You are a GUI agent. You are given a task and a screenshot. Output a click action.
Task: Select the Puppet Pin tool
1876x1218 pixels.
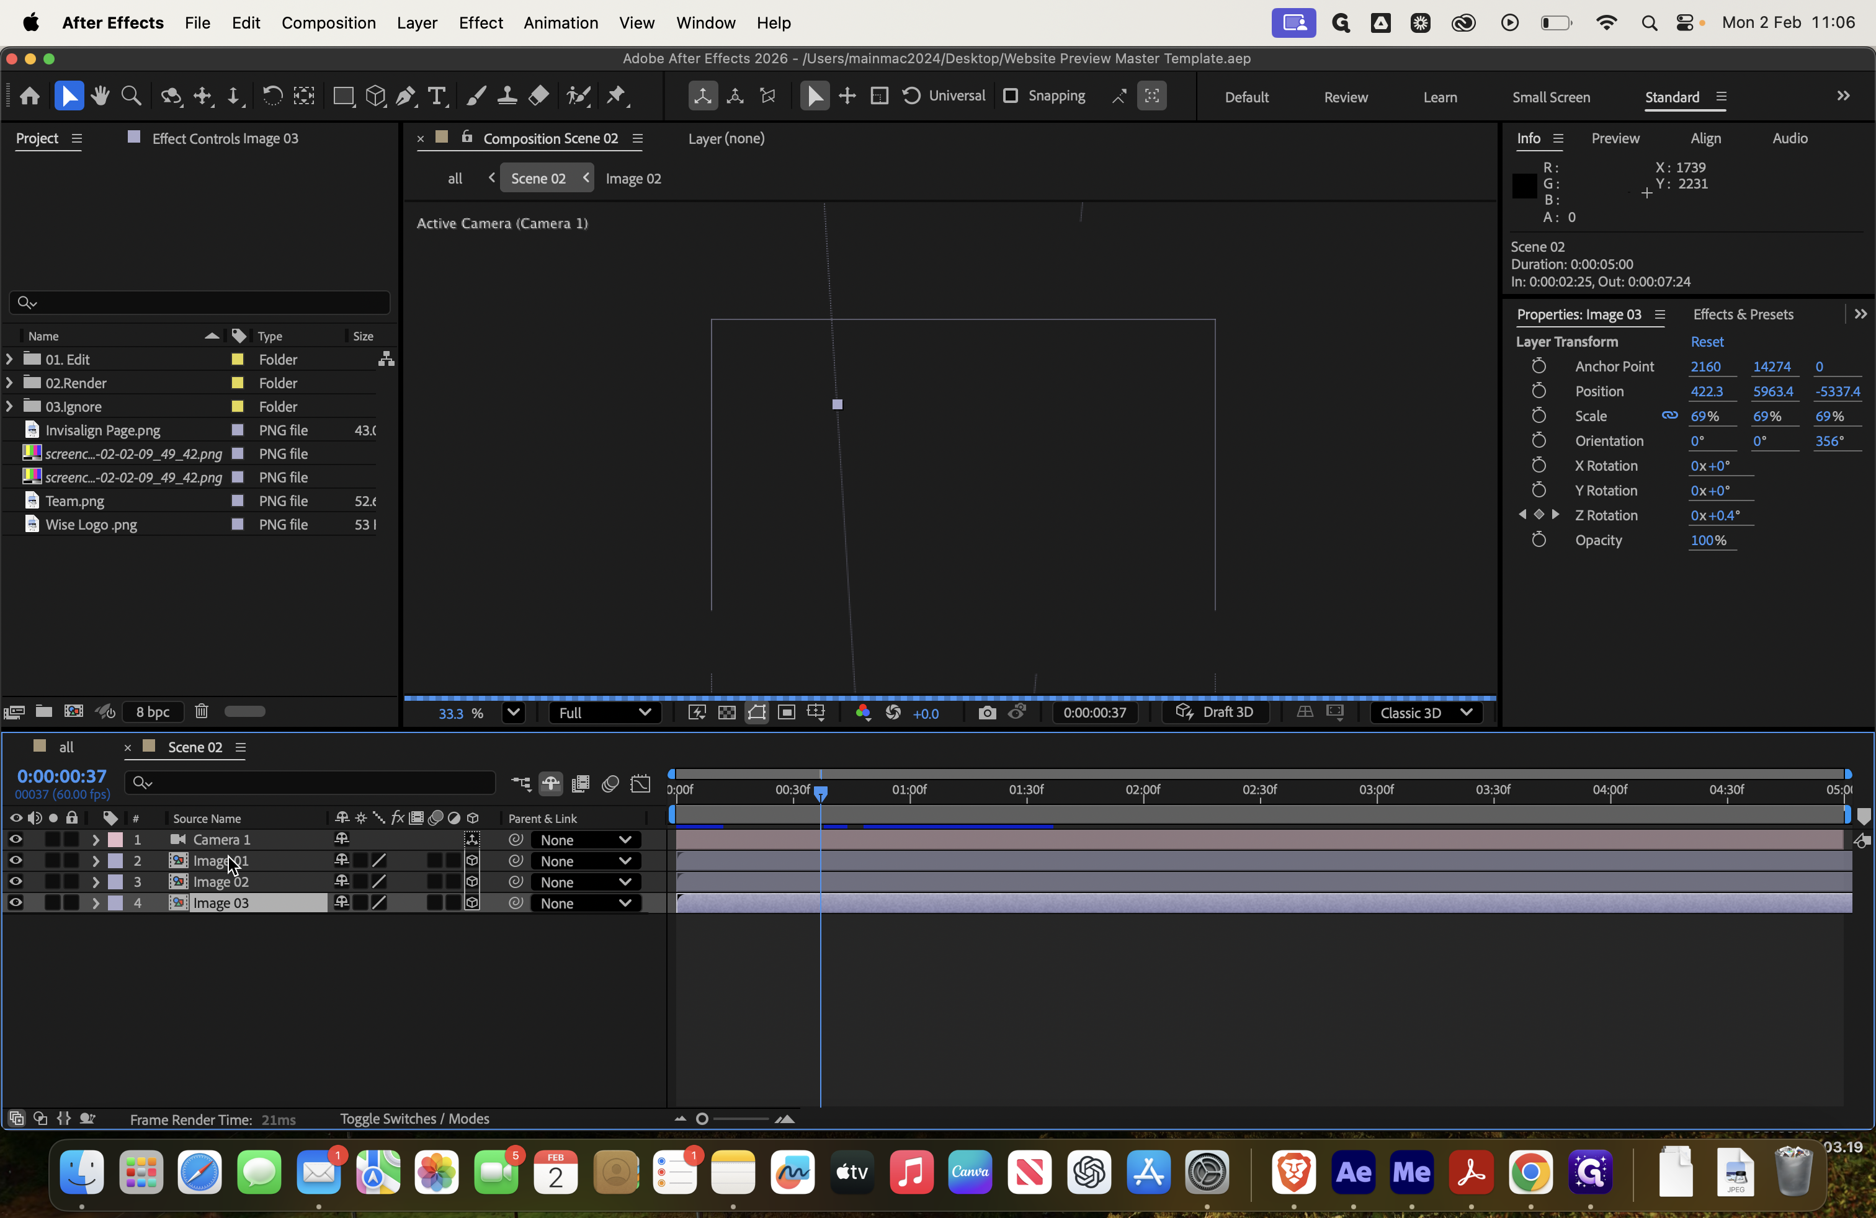pos(615,96)
